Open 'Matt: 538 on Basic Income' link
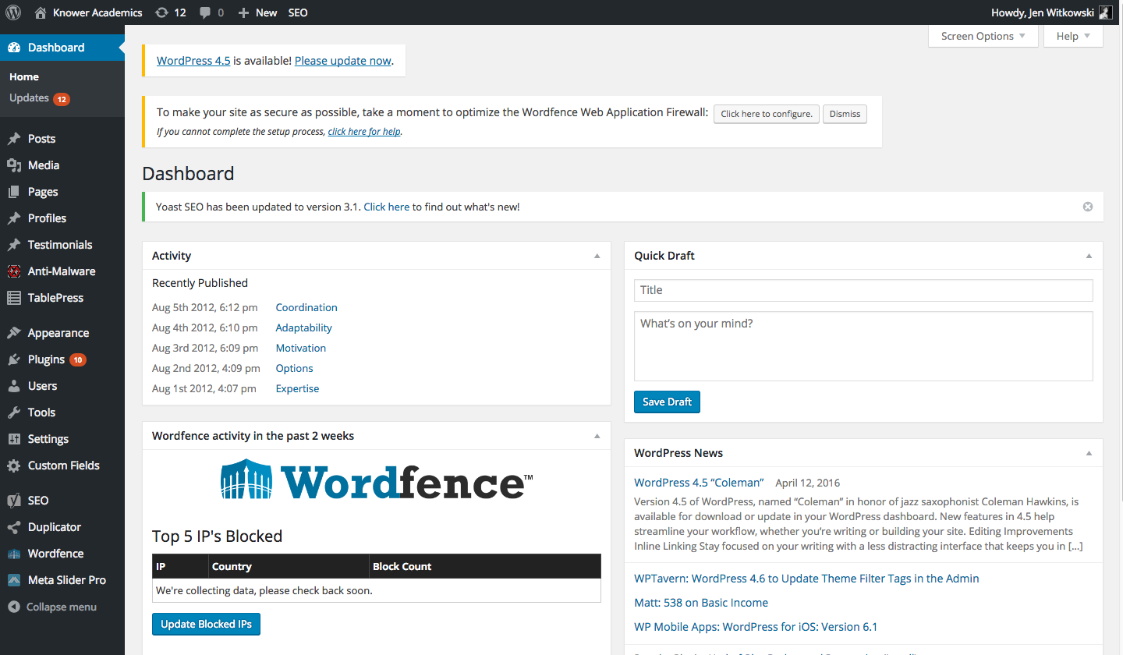The height and width of the screenshot is (655, 1123). click(701, 603)
